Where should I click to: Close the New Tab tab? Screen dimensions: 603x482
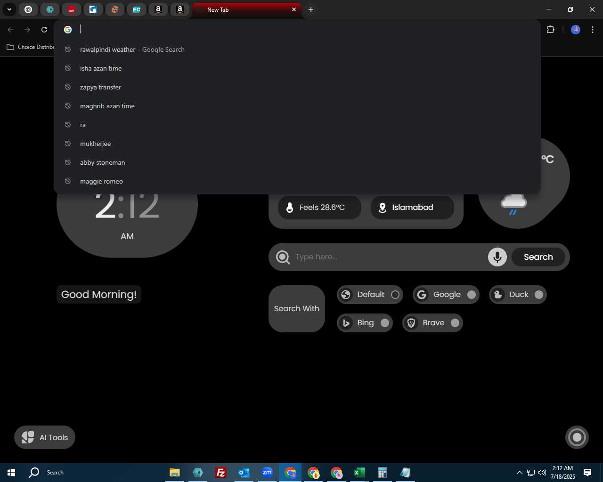[294, 9]
